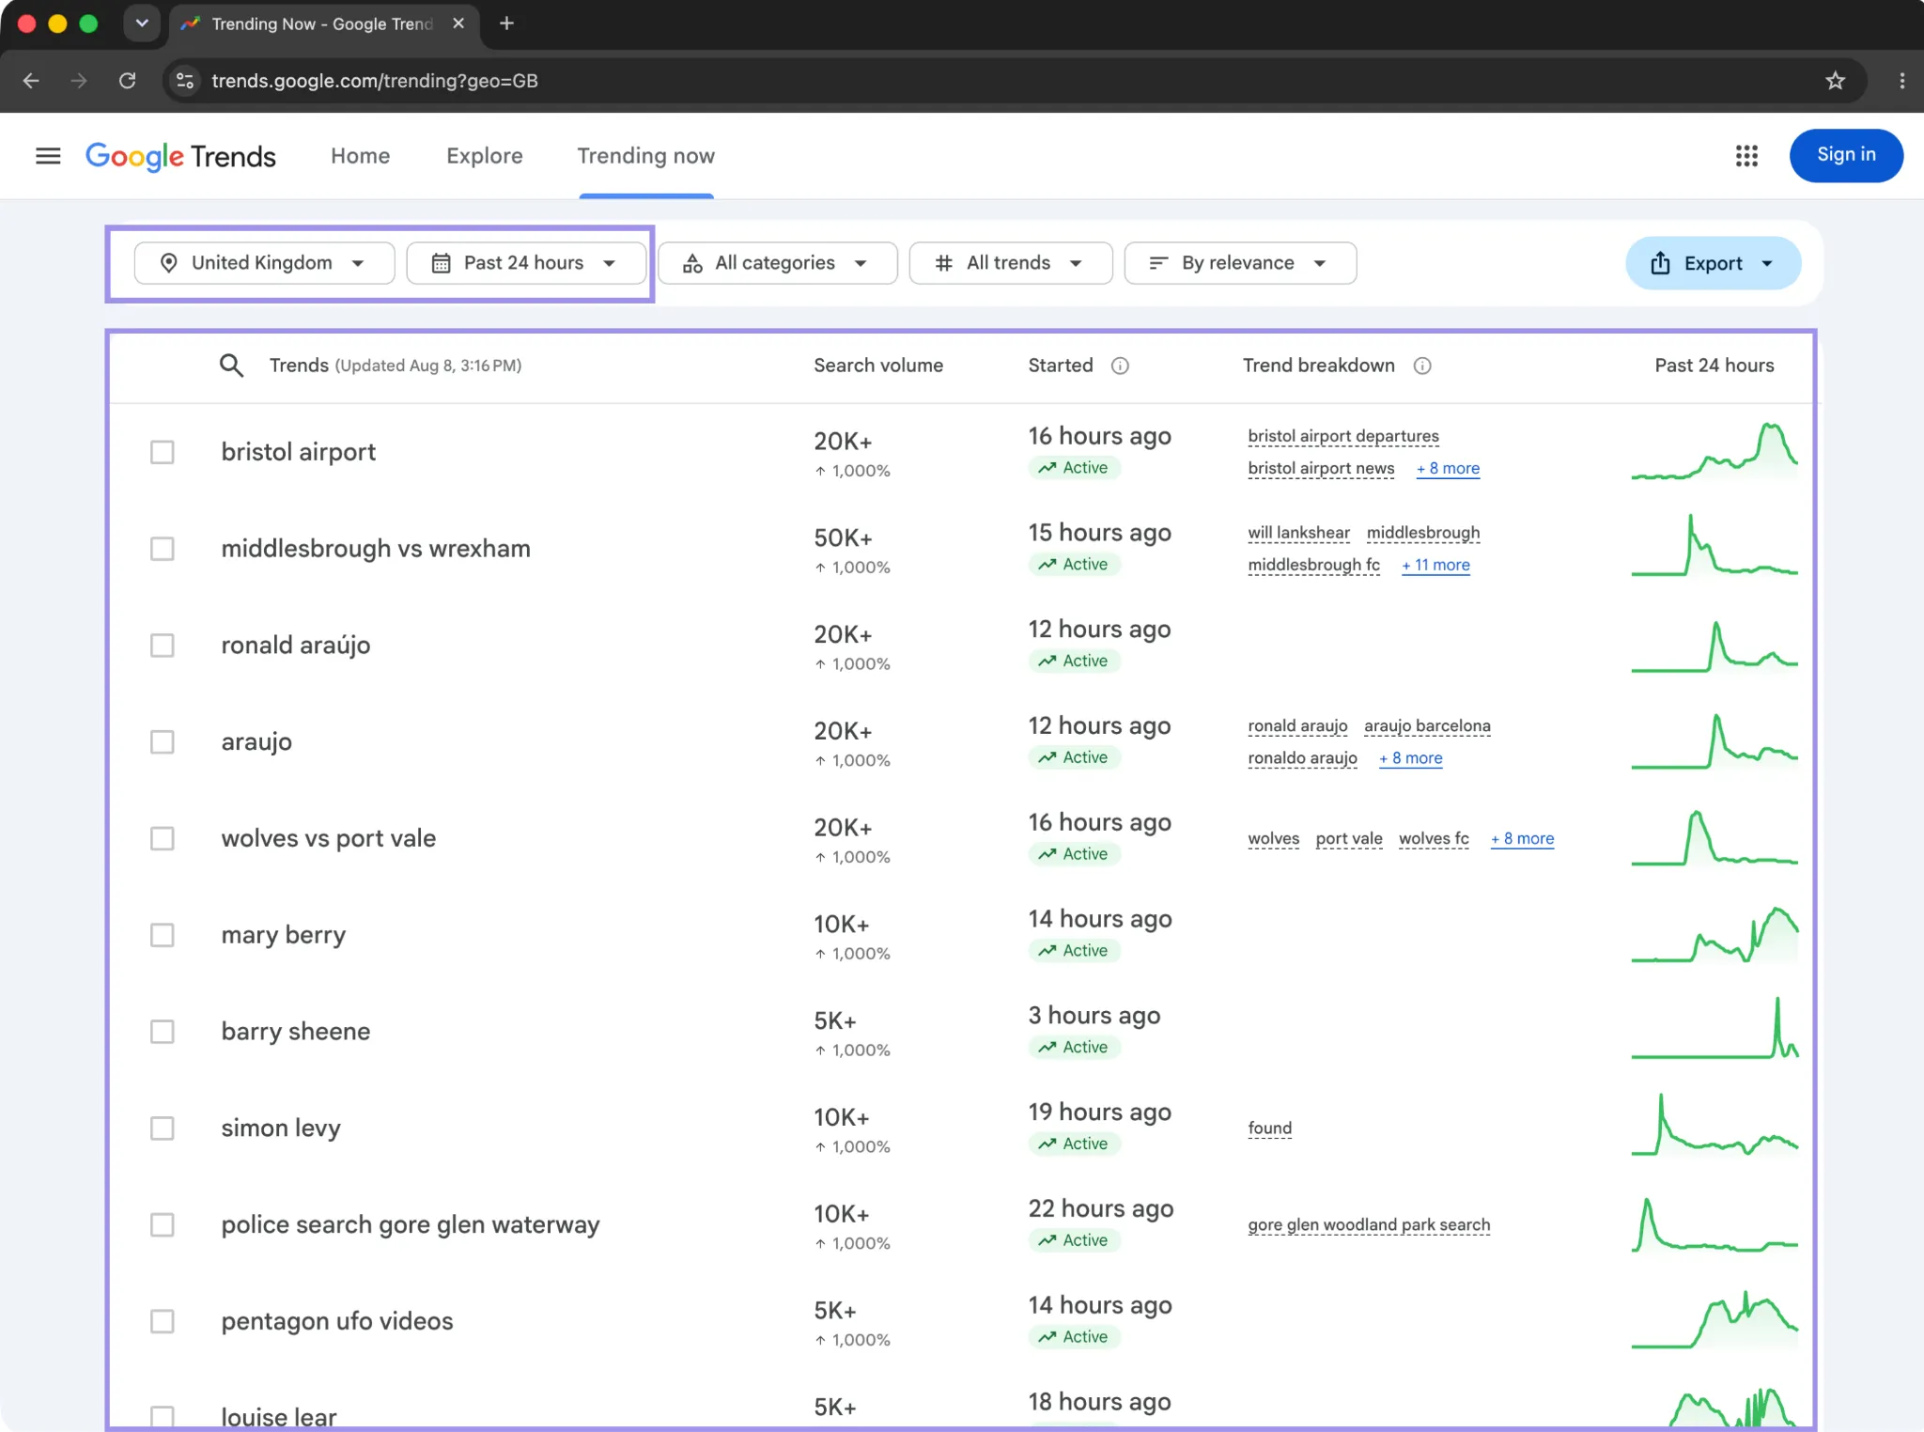The height and width of the screenshot is (1432, 1924).
Task: Tick the pentagon ufo videos checkbox
Action: click(163, 1321)
